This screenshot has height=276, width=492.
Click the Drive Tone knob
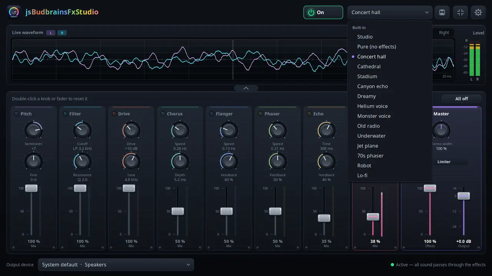click(131, 162)
